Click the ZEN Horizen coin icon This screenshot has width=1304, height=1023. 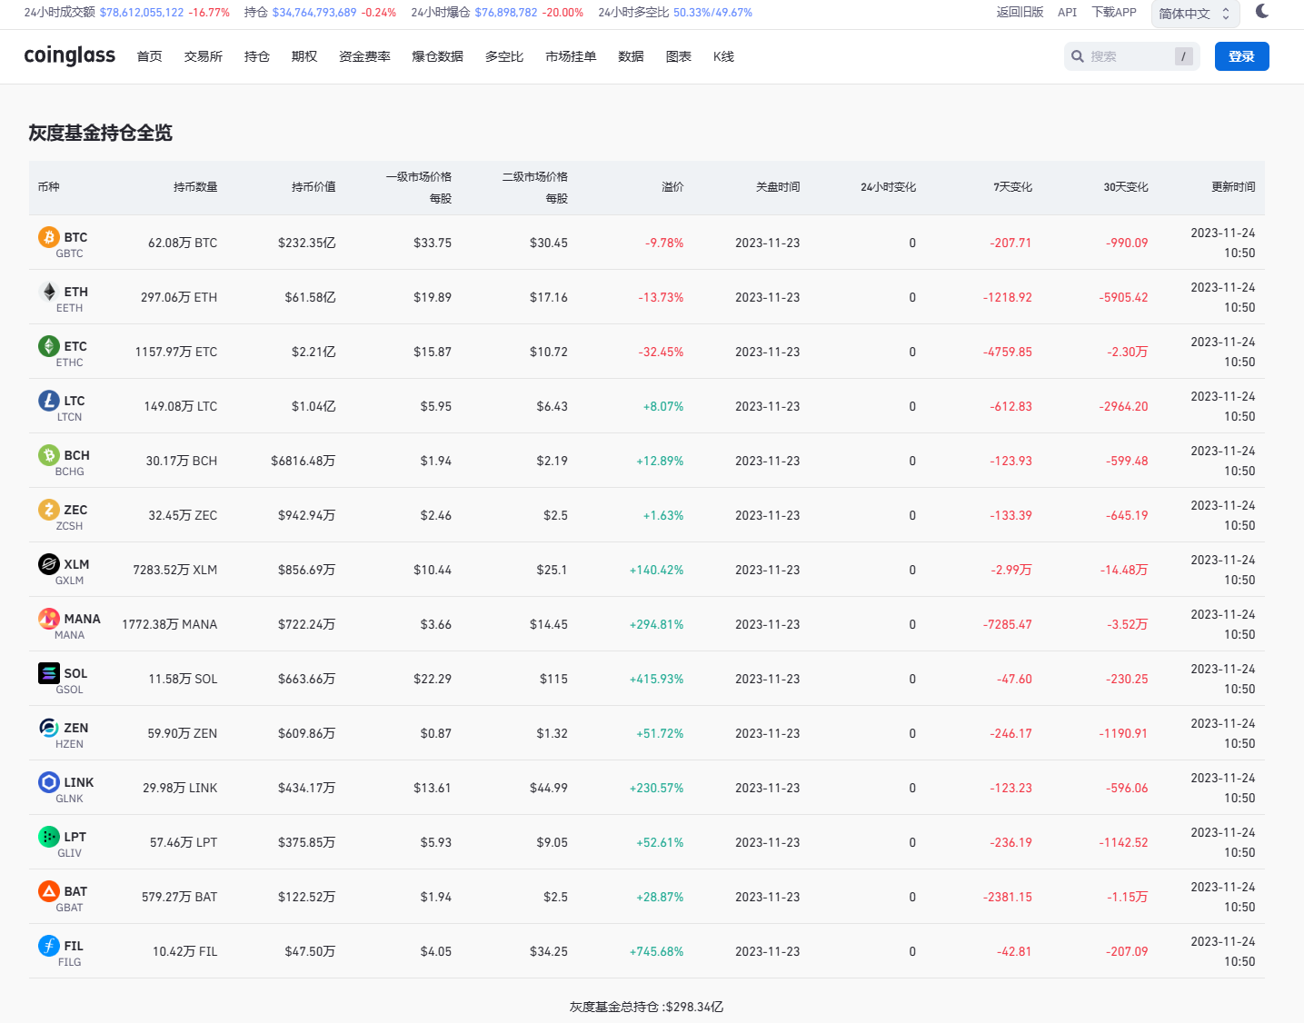(x=48, y=728)
